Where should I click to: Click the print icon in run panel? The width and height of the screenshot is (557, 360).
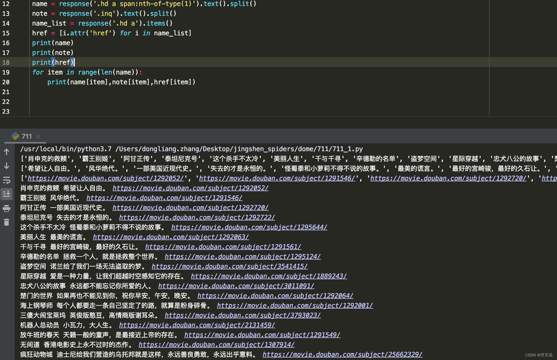7,209
